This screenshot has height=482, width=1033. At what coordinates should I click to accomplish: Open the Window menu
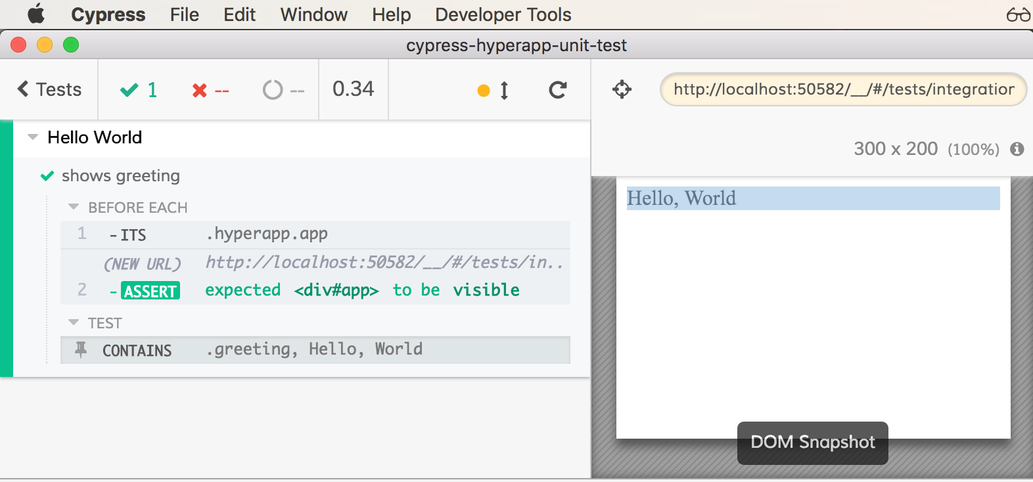[314, 14]
